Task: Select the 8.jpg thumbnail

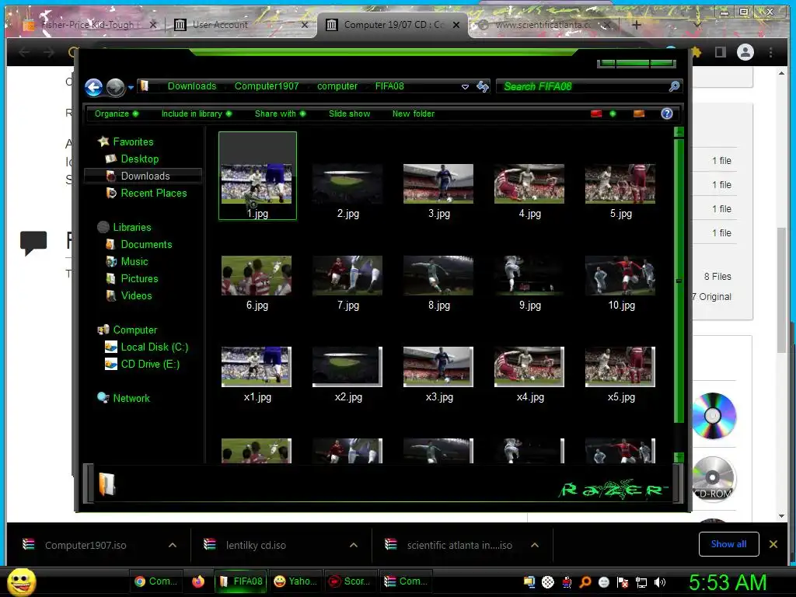Action: [438, 276]
